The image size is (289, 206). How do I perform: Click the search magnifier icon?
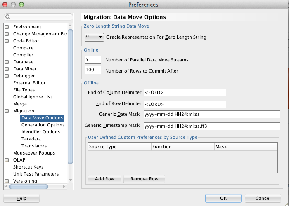coord(8,17)
